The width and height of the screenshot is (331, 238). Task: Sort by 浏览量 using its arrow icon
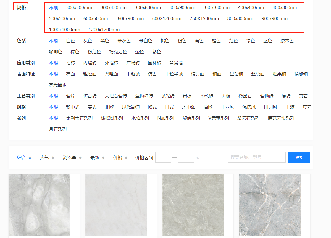click(x=80, y=158)
